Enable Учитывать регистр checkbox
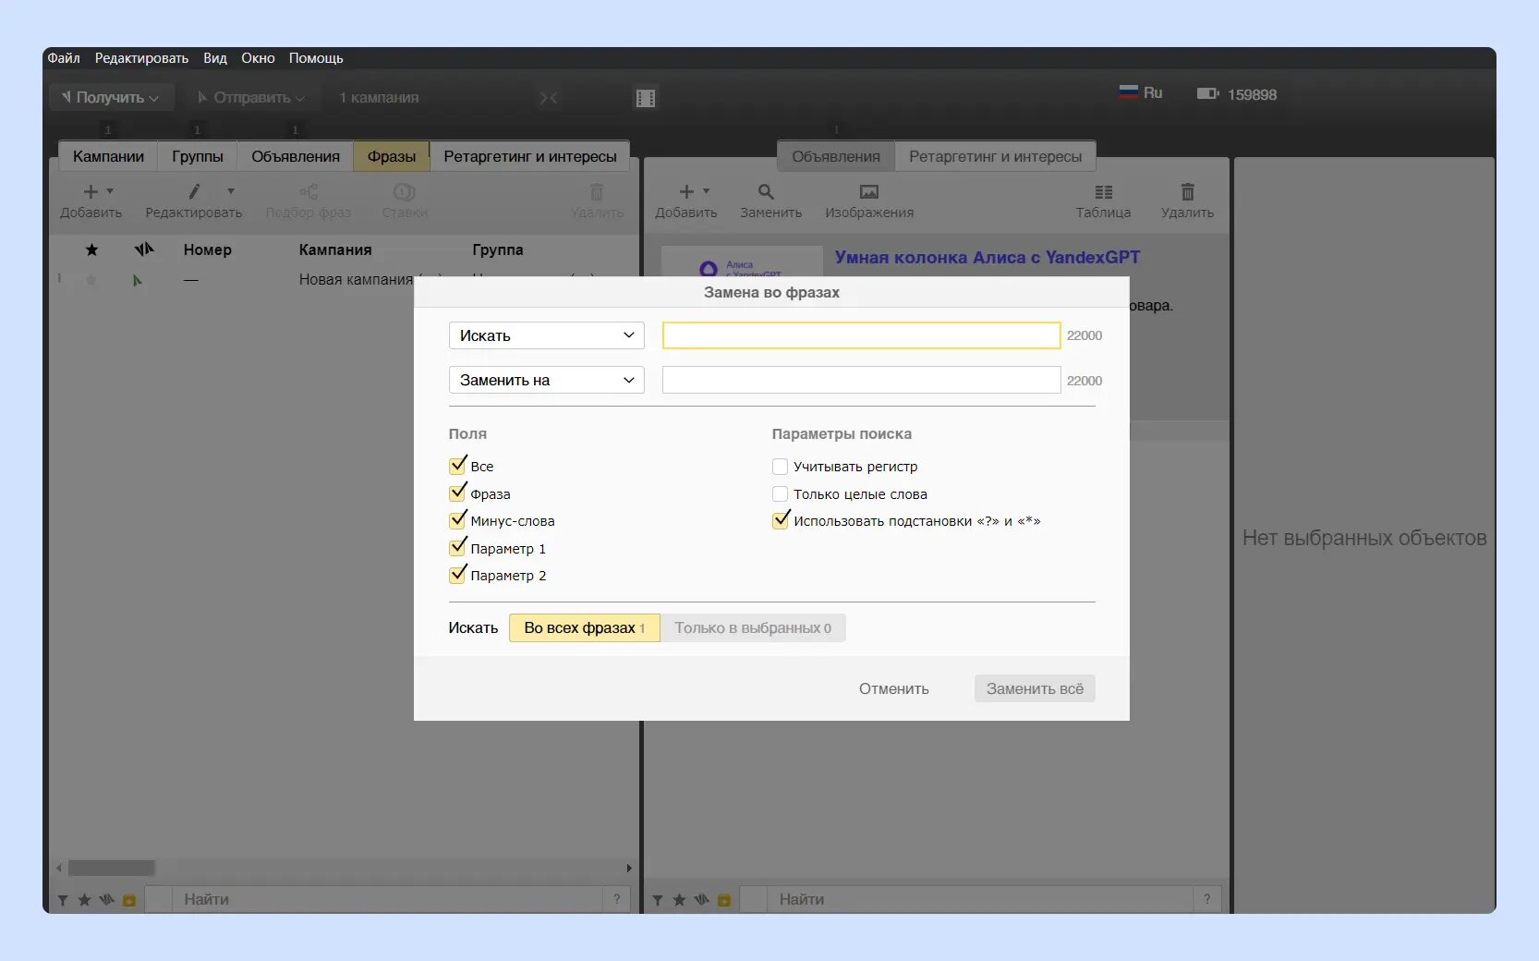This screenshot has height=961, width=1539. pos(781,467)
